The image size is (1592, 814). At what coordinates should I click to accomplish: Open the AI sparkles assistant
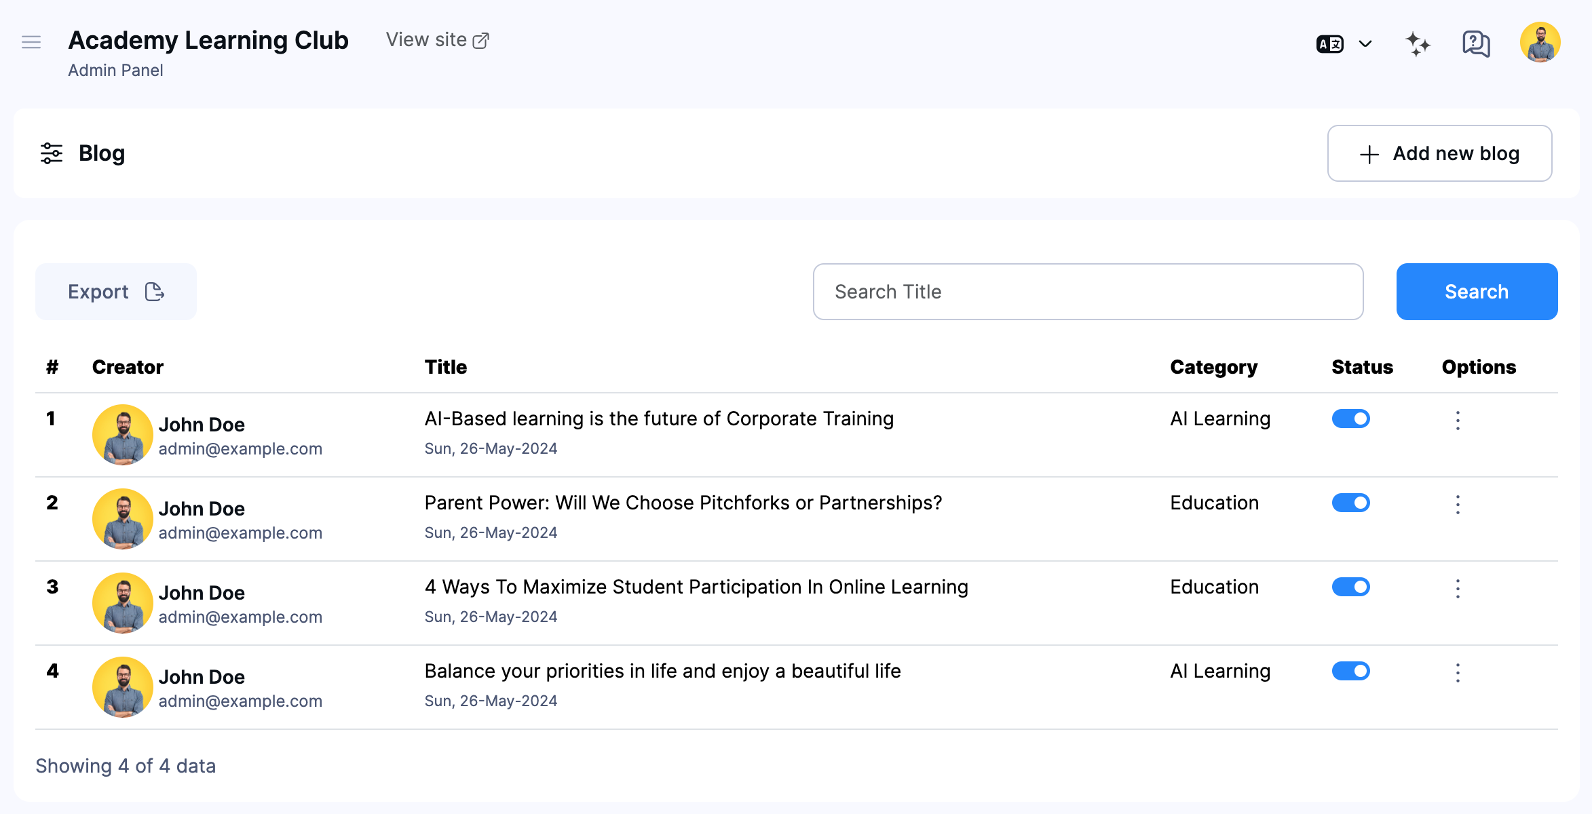[1417, 43]
